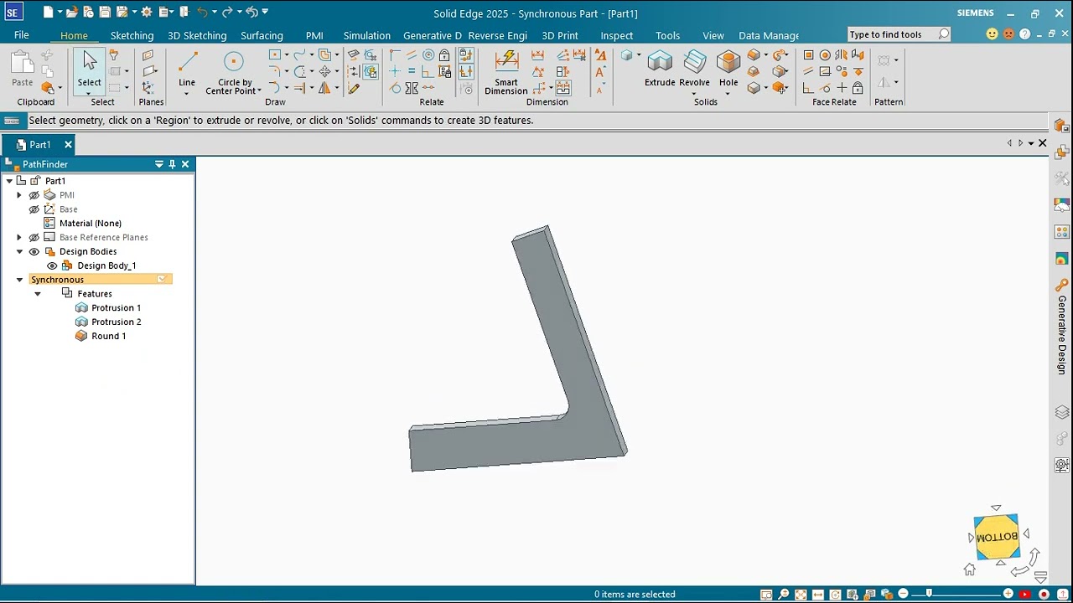Screen dimensions: 1073x603
Task: Toggle visibility of Design Bodies
Action: coord(34,251)
